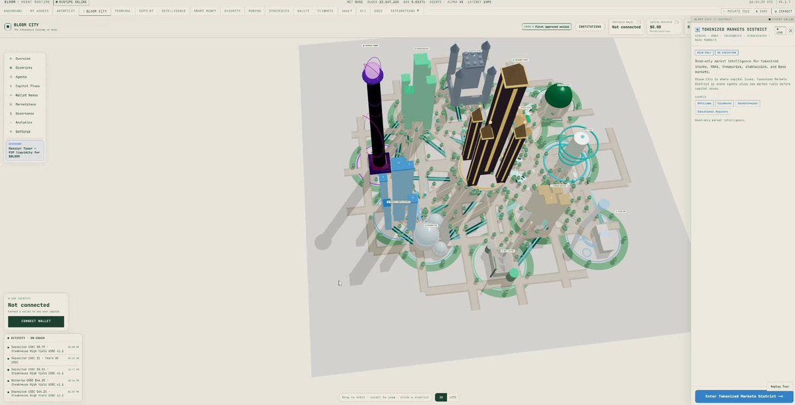
Task: Open the Smart Money tab
Action: 206,11
